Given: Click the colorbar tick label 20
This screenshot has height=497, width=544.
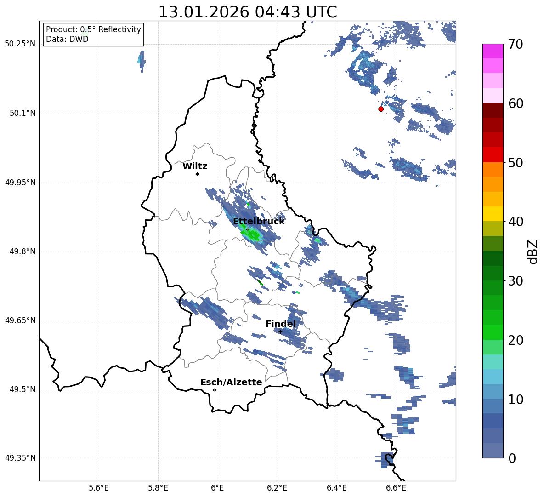Looking at the screenshot, I should click(x=516, y=340).
